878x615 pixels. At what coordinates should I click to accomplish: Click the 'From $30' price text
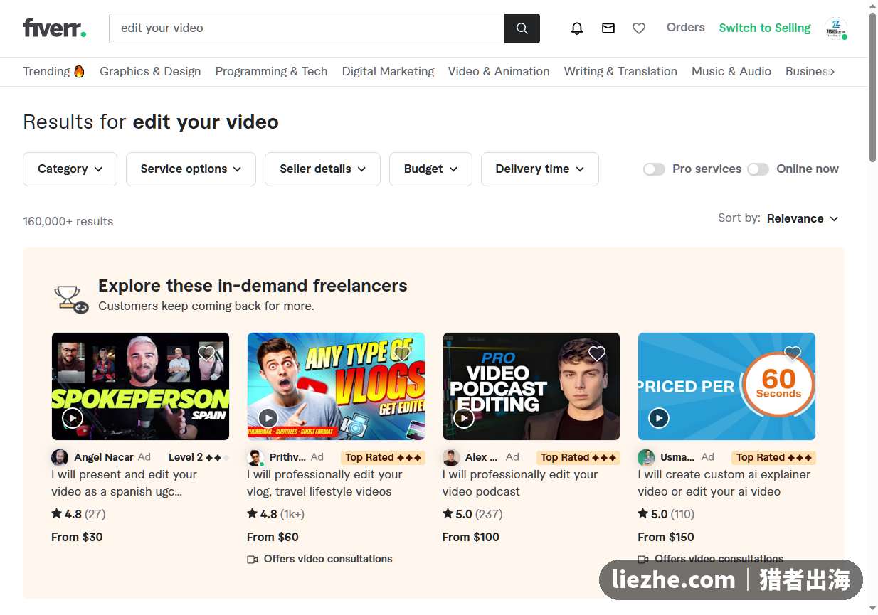tap(77, 537)
